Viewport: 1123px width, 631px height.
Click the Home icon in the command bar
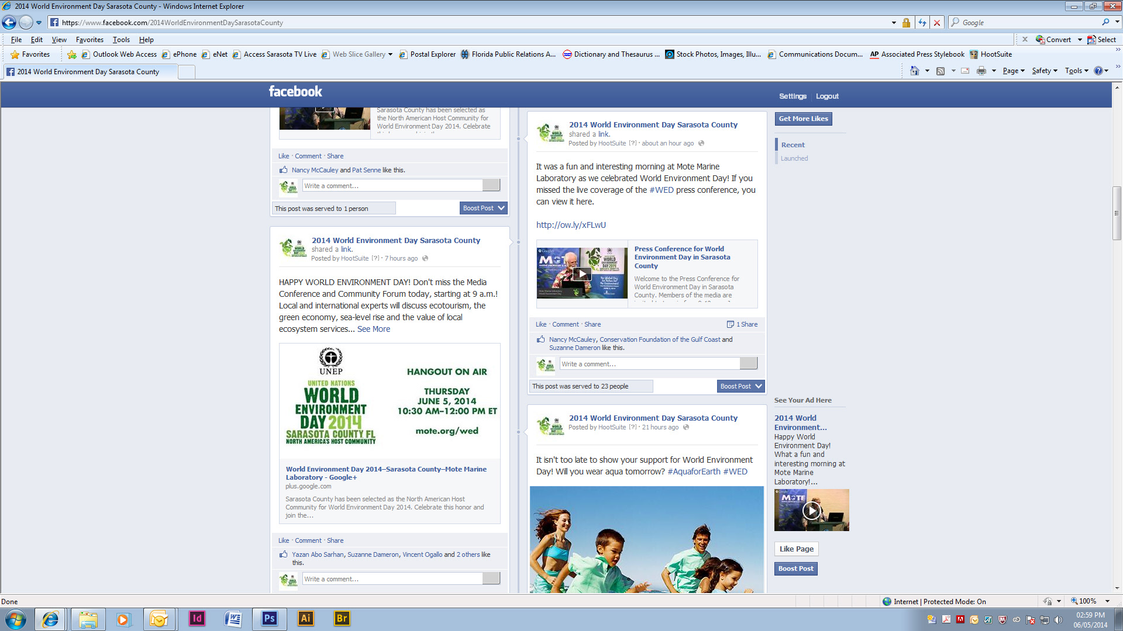(915, 71)
